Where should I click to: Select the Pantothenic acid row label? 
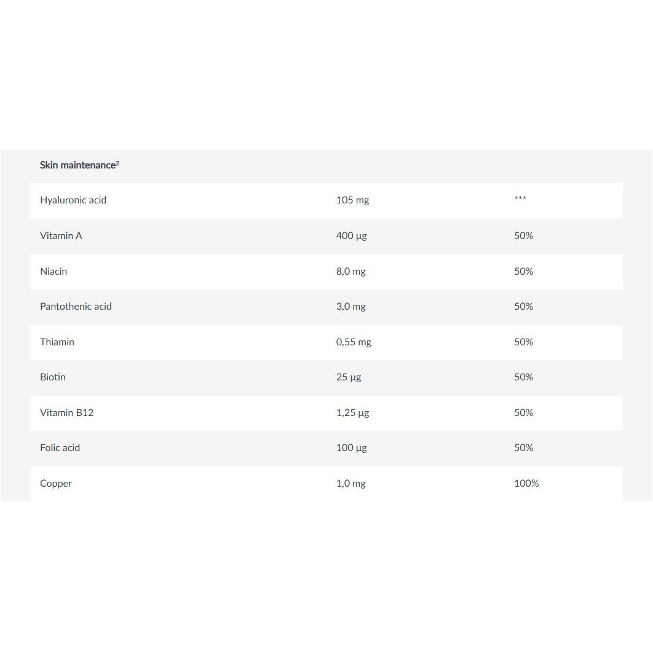[x=76, y=306]
